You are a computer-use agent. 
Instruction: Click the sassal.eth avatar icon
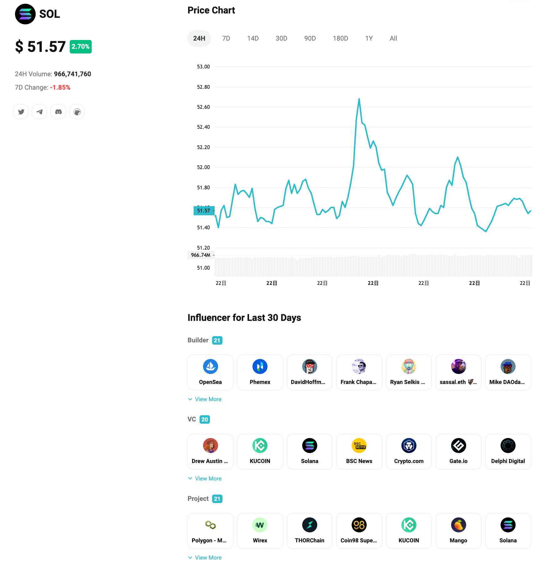[459, 366]
